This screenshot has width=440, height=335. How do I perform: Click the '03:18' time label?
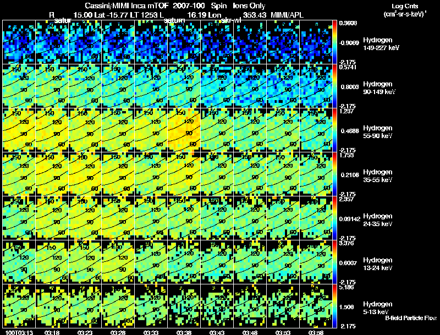[52, 333]
